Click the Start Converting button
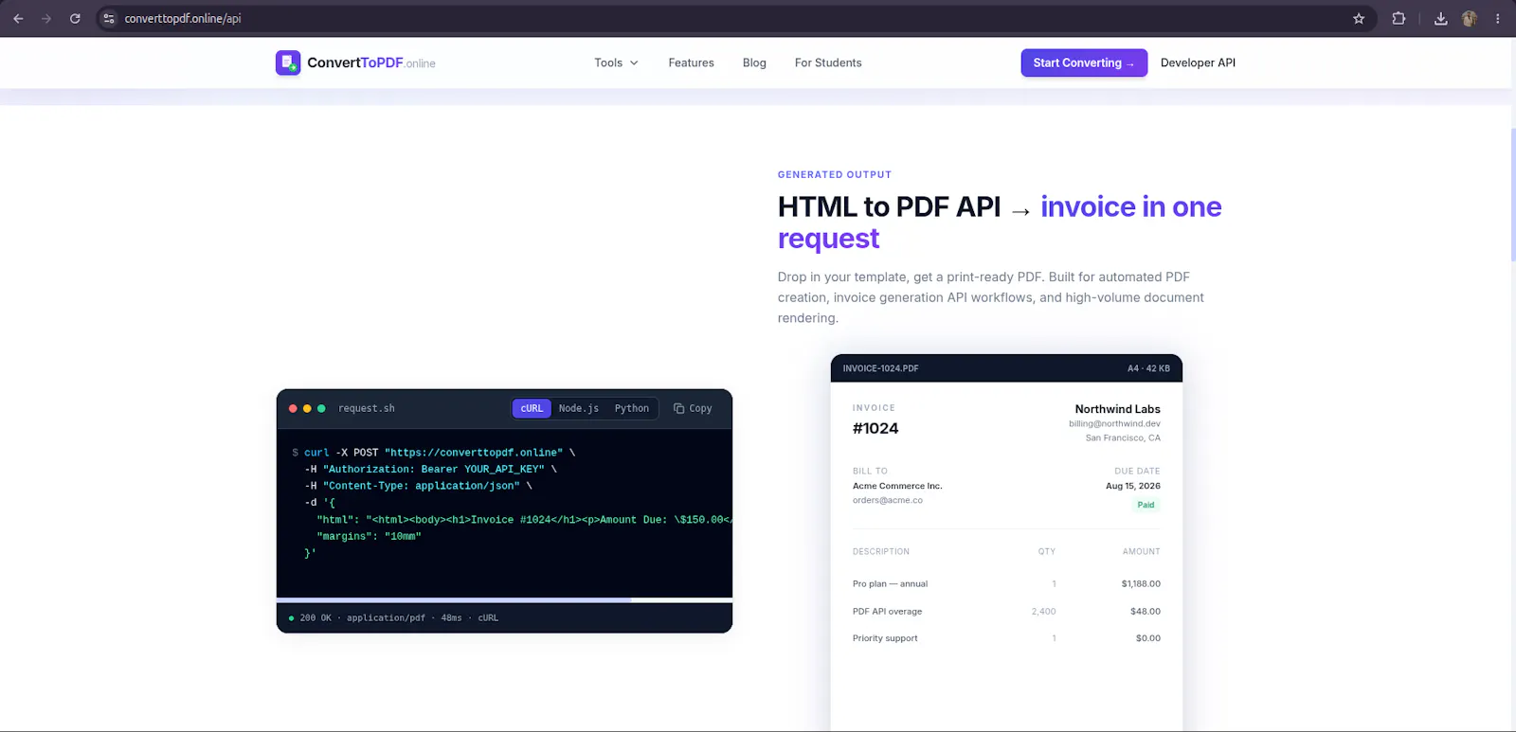Image resolution: width=1516 pixels, height=732 pixels. click(1084, 62)
